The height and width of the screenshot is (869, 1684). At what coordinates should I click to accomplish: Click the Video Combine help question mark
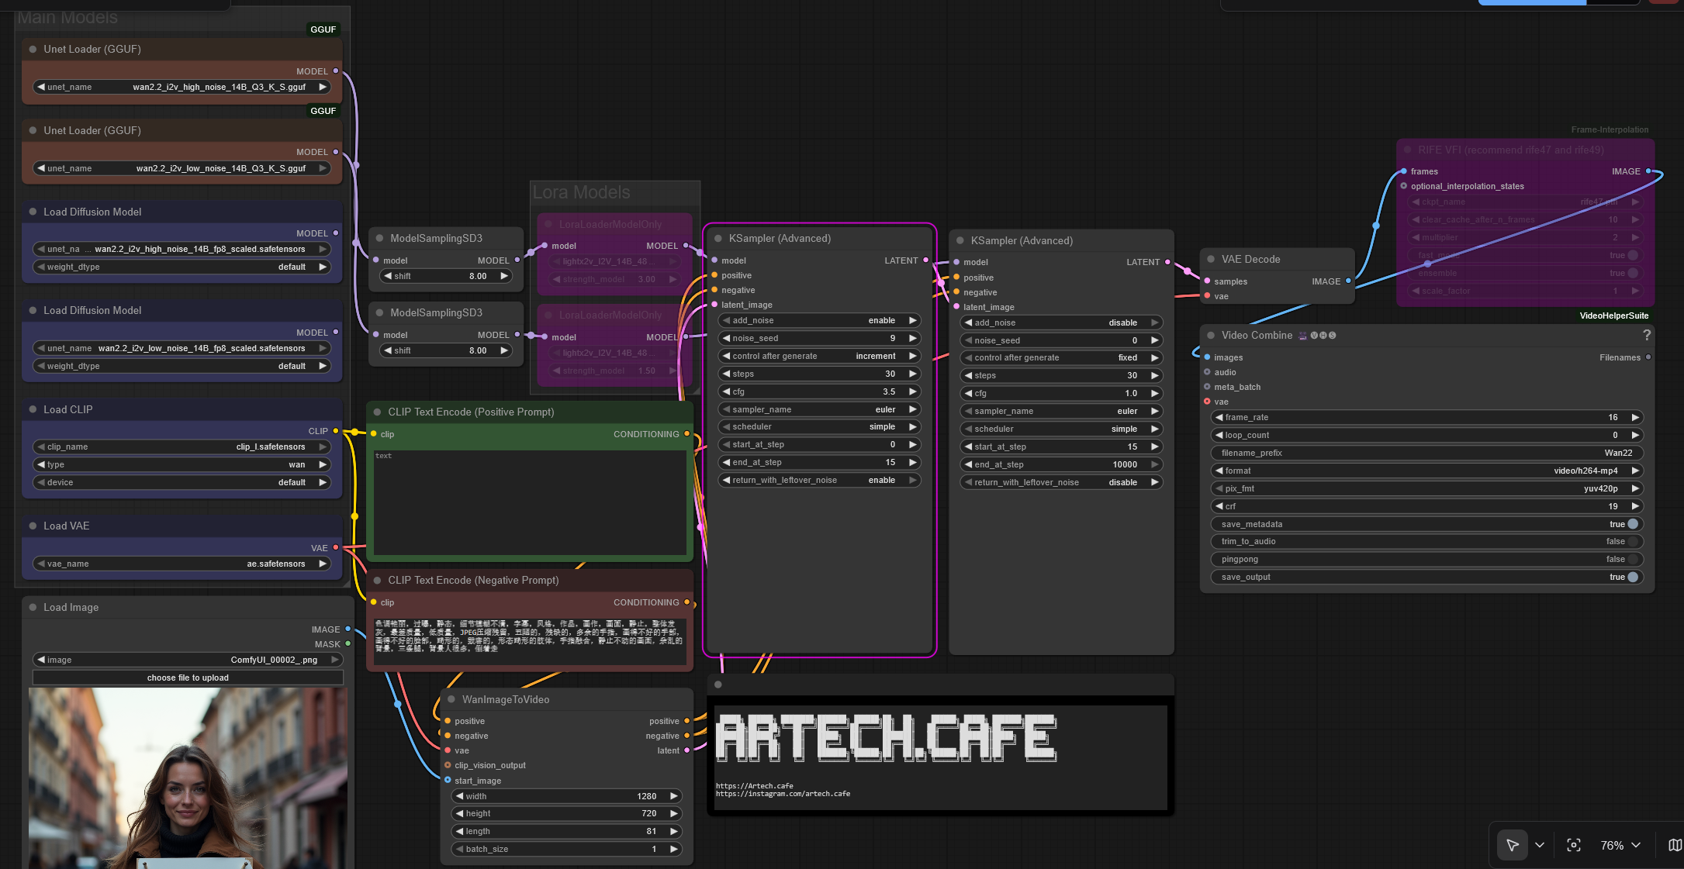point(1646,335)
